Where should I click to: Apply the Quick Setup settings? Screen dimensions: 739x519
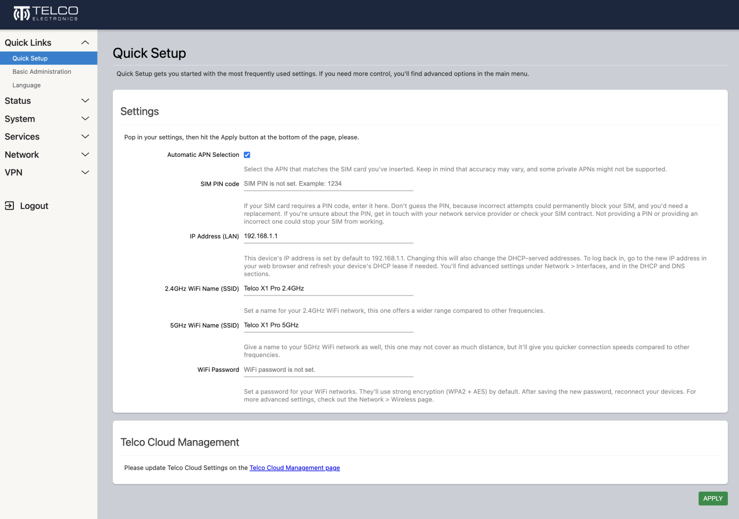[x=713, y=498]
